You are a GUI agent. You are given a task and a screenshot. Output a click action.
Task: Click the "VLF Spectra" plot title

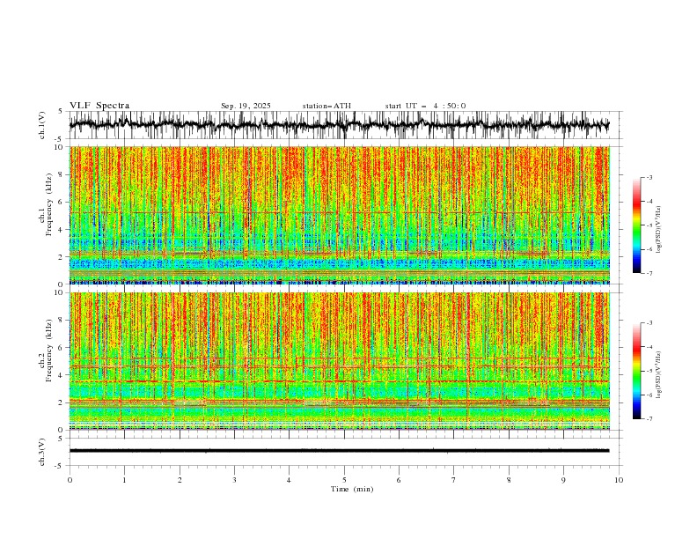(99, 106)
